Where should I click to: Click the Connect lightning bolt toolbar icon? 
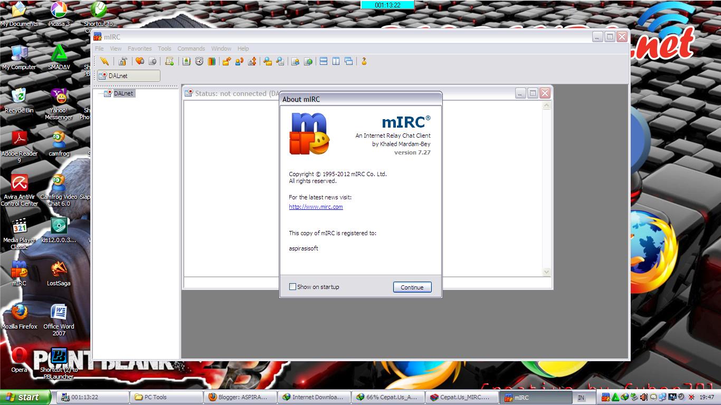(105, 61)
